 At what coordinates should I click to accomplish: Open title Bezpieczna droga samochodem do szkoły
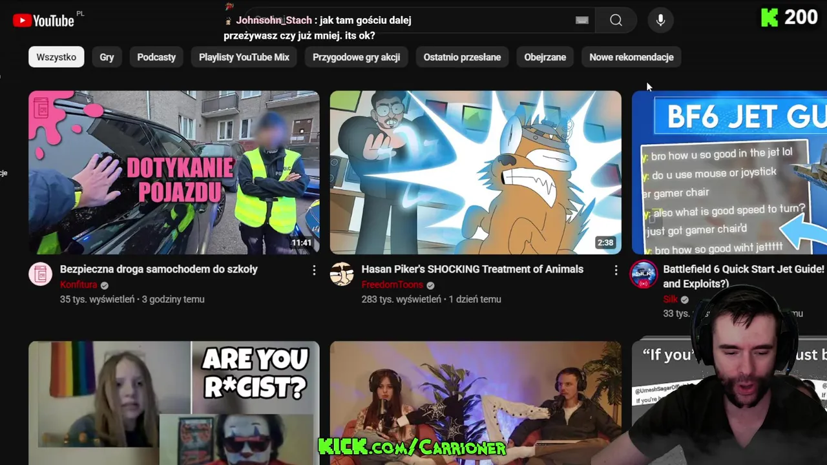pyautogui.click(x=159, y=269)
